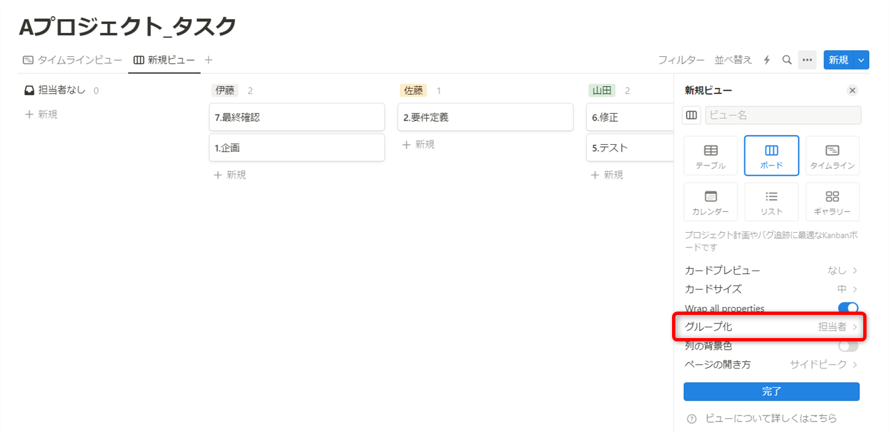Screen dimensions: 889x432
Task: Click the lightning bolt automation icon
Action: coord(767,60)
